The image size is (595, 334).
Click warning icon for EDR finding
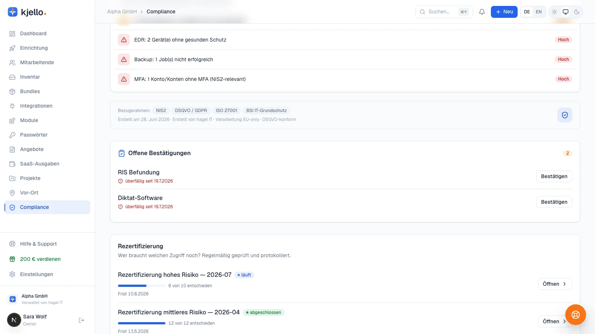(124, 40)
